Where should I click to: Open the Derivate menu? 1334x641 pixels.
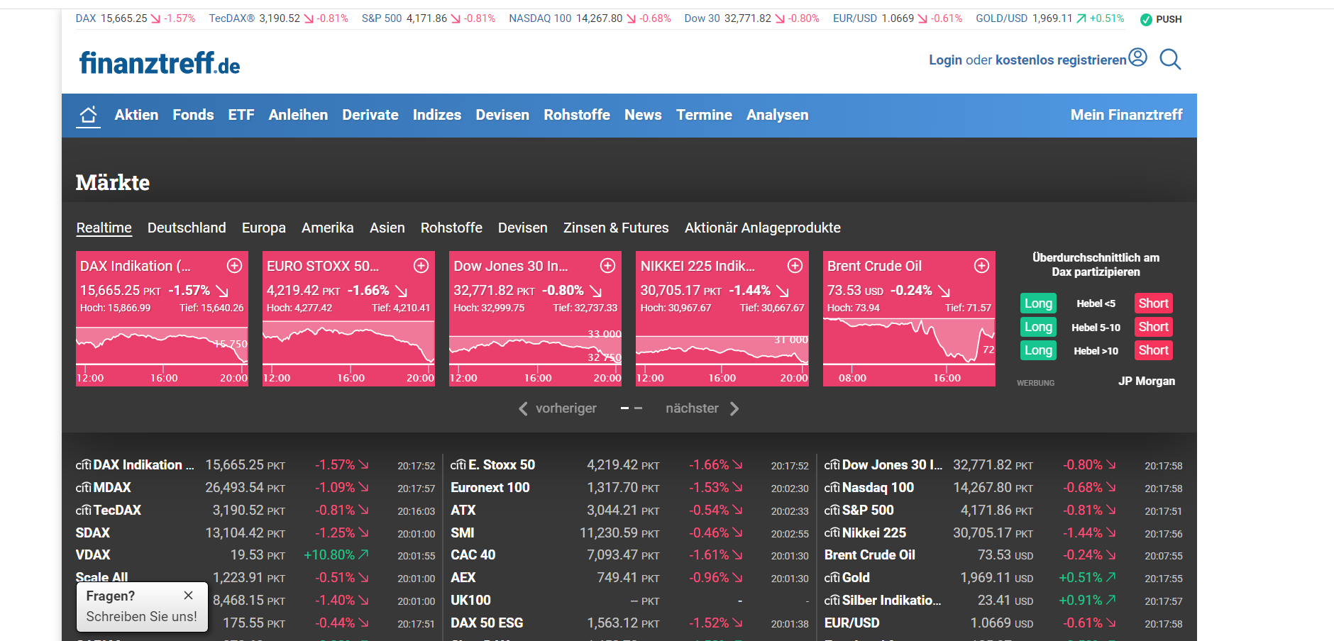[x=370, y=115]
